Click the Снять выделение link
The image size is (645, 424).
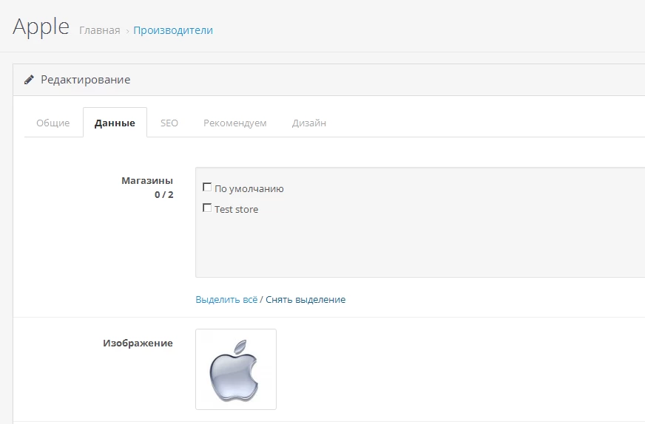[305, 299]
